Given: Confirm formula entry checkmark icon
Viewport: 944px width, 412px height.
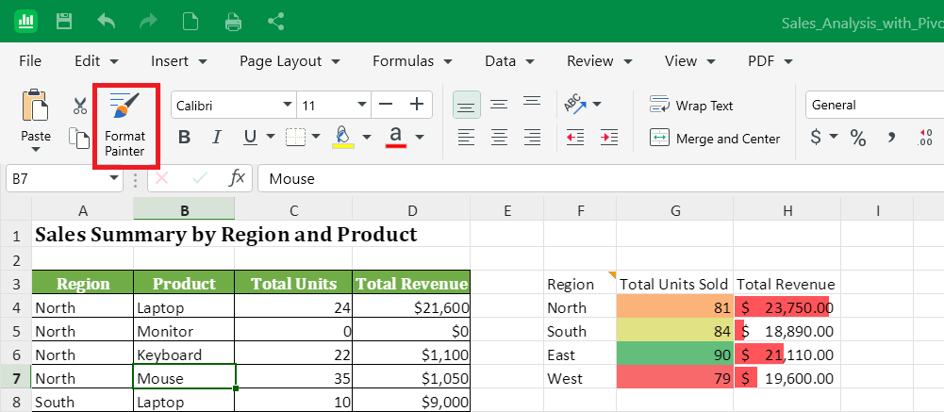Looking at the screenshot, I should tap(200, 178).
